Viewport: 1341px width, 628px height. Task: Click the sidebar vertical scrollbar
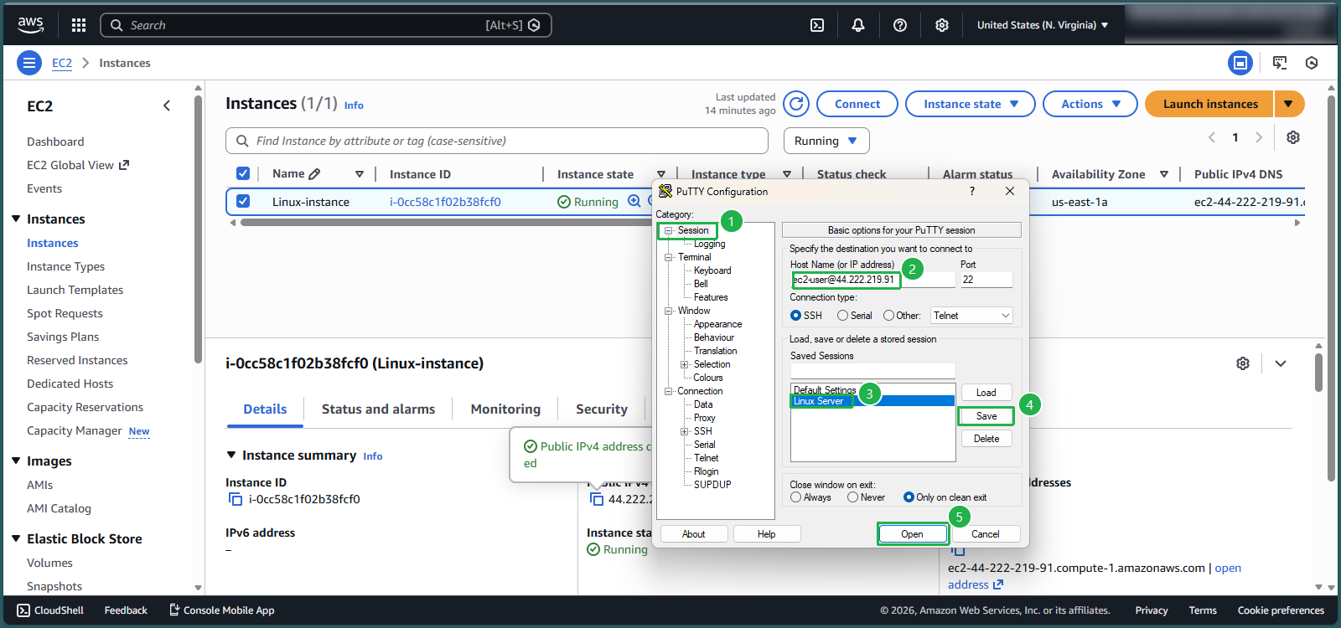point(198,229)
